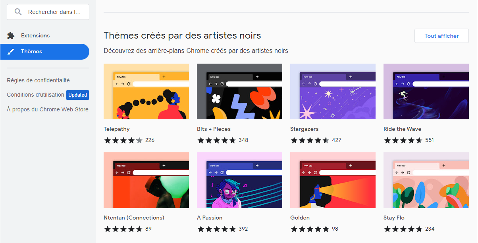Viewport: 478px width, 243px height.
Task: Open À propos du Chrome Web Store
Action: (48, 109)
